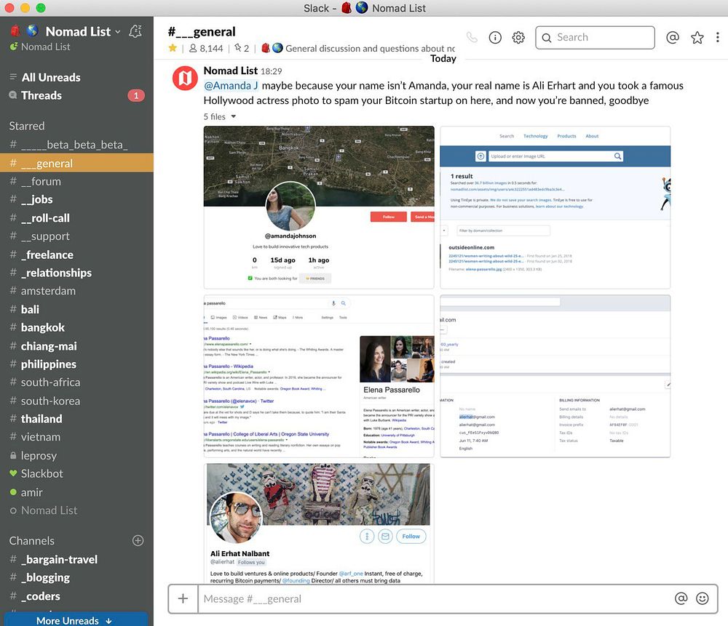
Task: Open the _coders channel
Action: click(76, 596)
